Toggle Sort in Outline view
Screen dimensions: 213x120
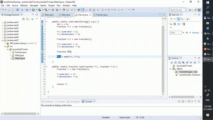pyautogui.click(x=179, y=62)
